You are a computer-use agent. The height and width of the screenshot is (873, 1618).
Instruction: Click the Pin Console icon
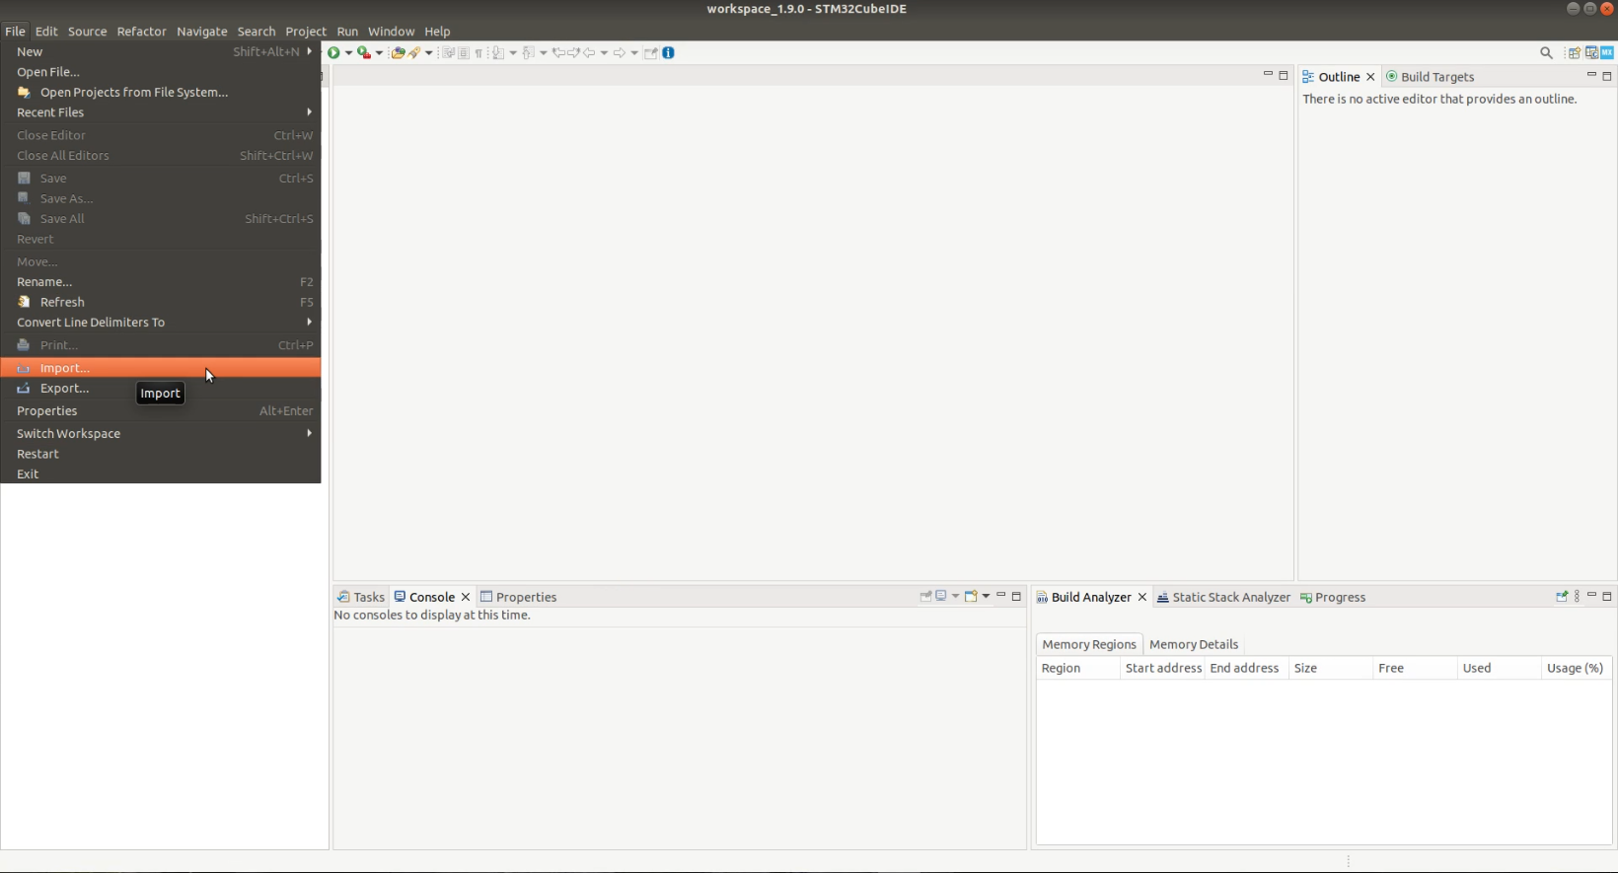pyautogui.click(x=925, y=596)
